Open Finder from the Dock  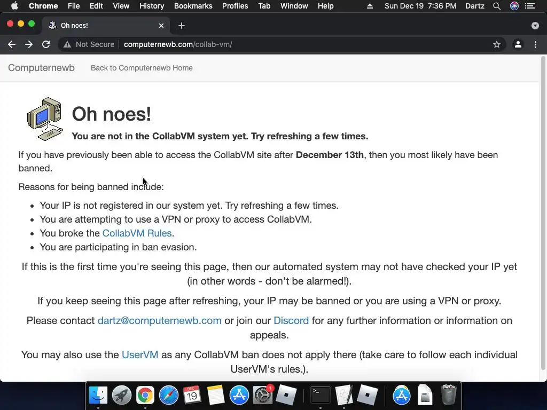coord(98,395)
